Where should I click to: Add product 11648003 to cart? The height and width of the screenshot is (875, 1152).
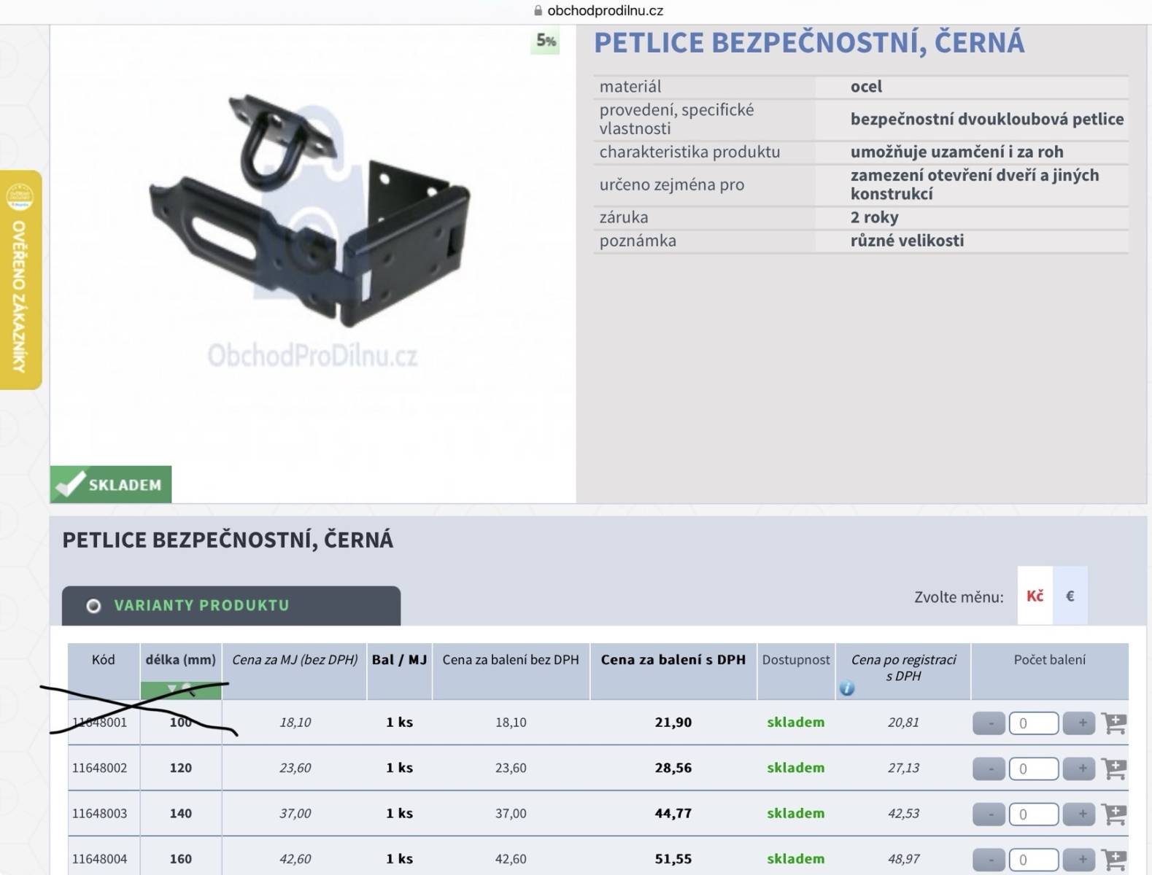click(x=1114, y=814)
